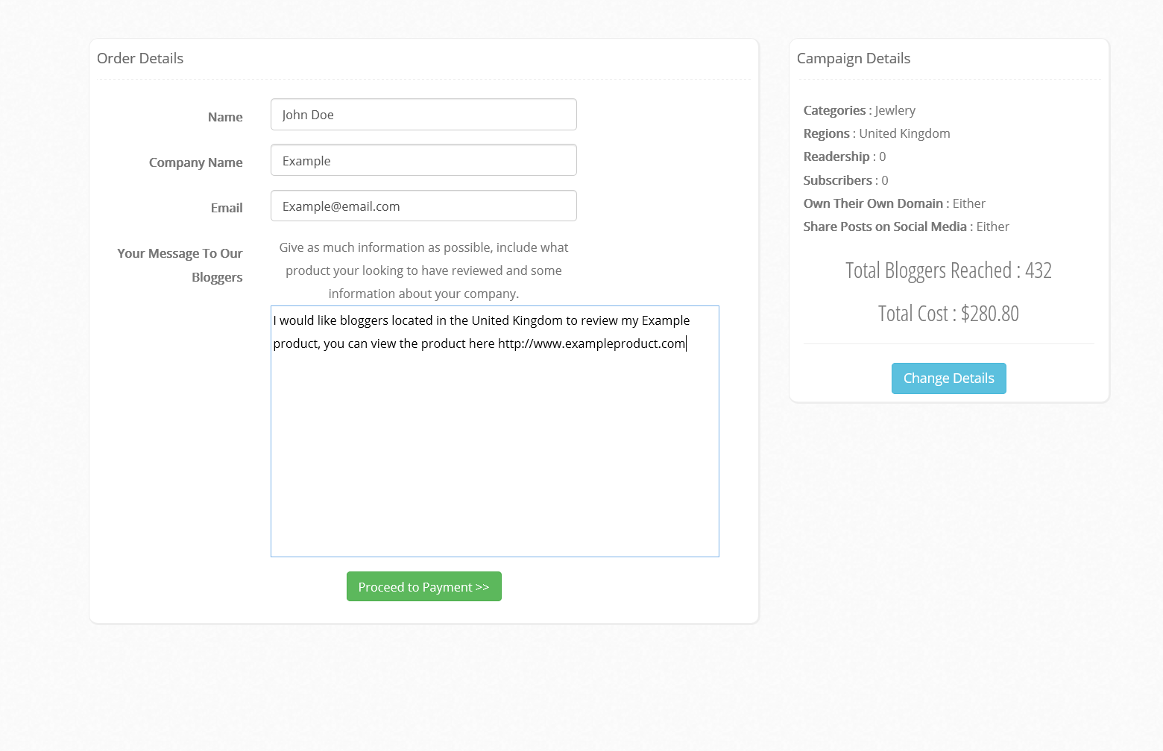
Task: Click the Your Message To Our Bloggers label
Action: point(180,265)
